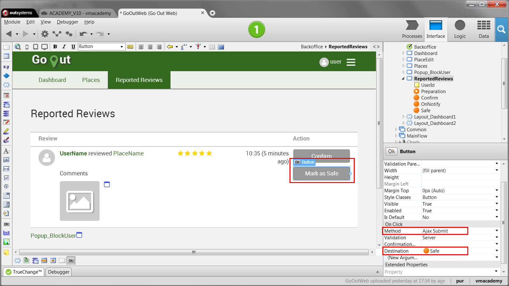Click the Mark as Safe button
Viewport: 509px width, 286px height.
click(x=322, y=174)
